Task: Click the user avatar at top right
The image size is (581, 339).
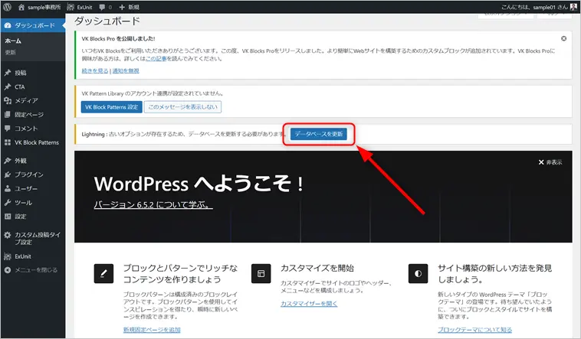Action: (573, 6)
